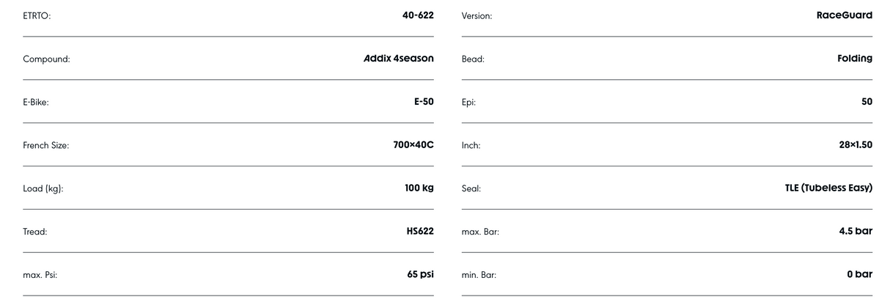Select the Version label
This screenshot has width=890, height=305.
[x=477, y=16]
